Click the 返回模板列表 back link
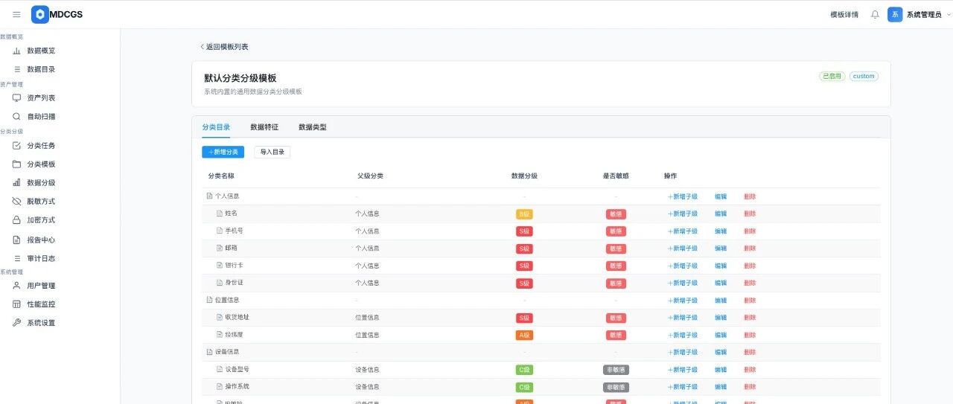 tap(224, 47)
